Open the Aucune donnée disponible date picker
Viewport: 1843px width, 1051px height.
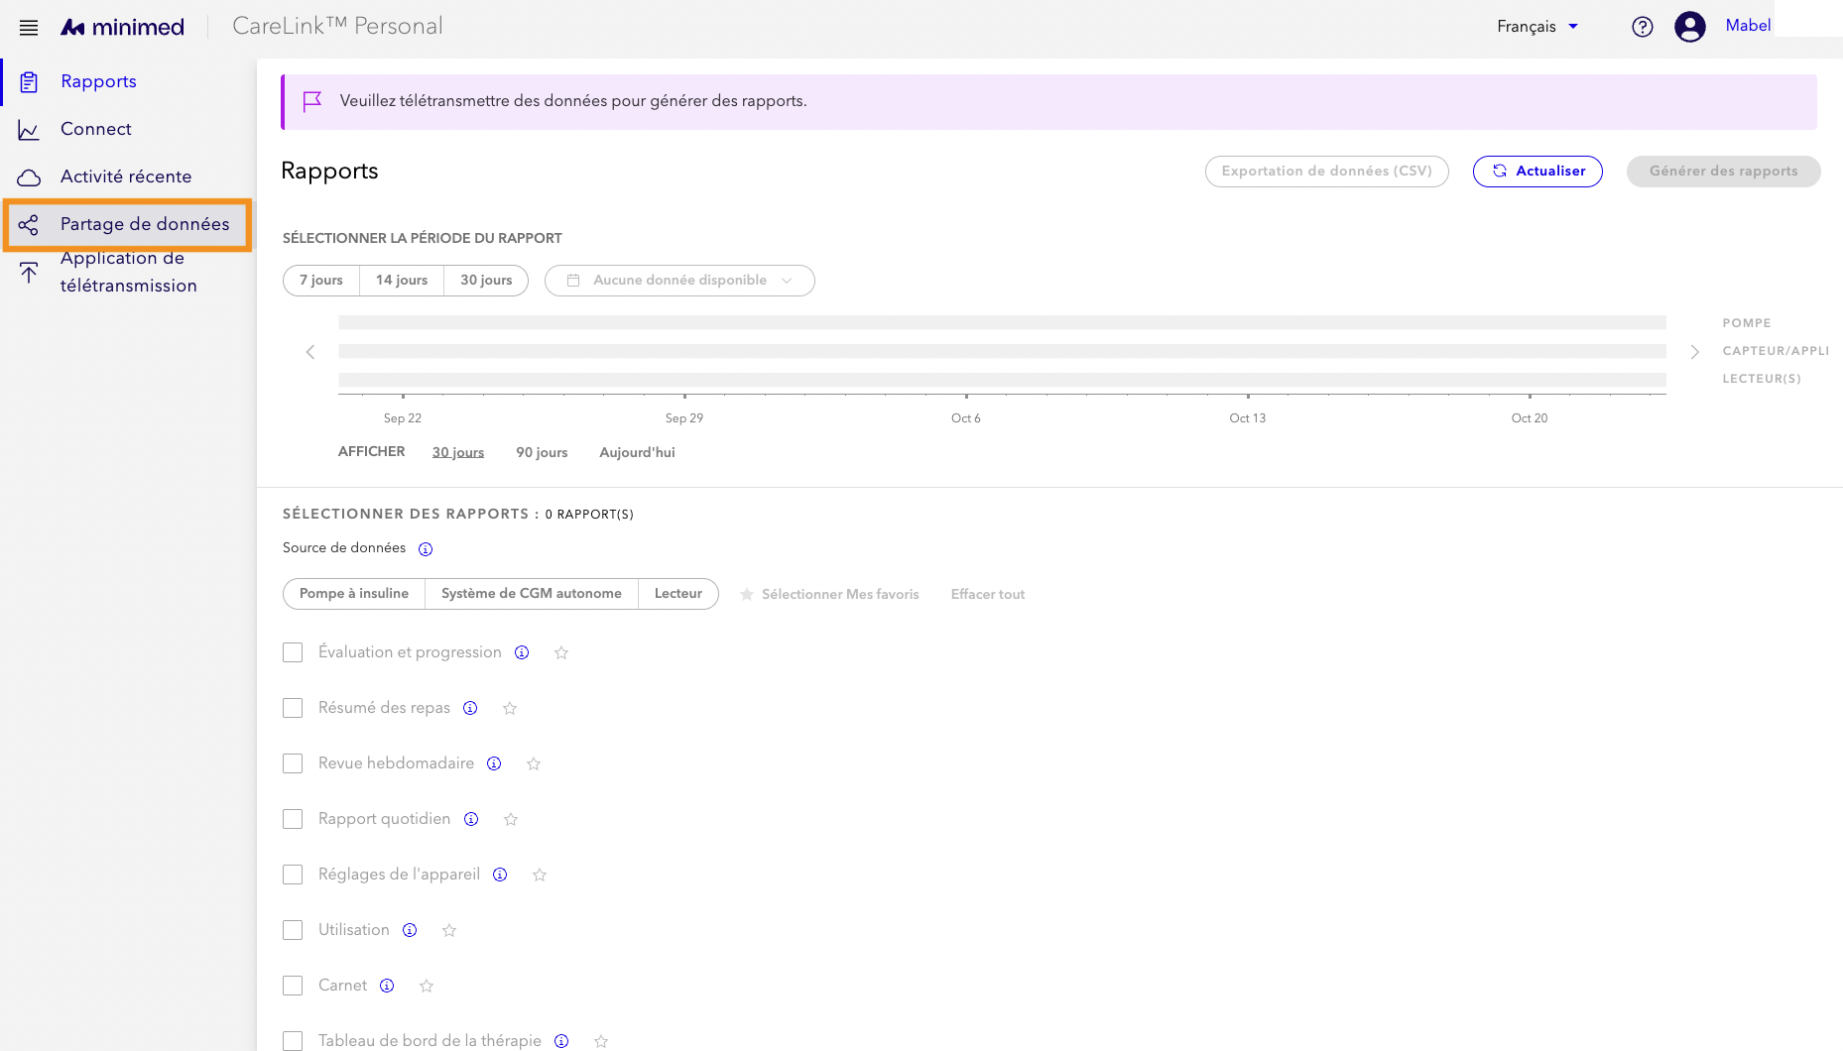point(679,281)
